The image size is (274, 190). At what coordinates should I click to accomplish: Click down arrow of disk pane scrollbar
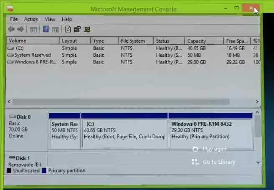(x=258, y=162)
